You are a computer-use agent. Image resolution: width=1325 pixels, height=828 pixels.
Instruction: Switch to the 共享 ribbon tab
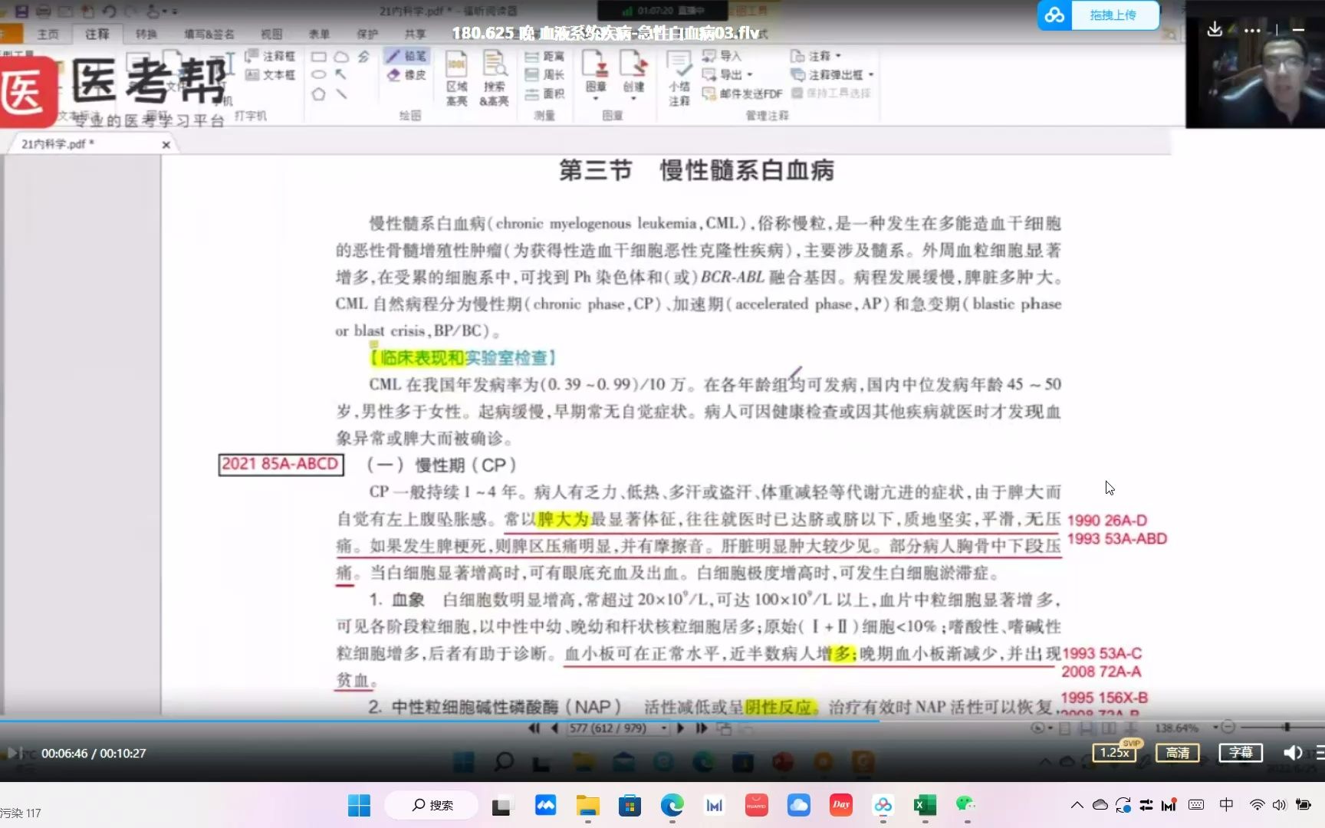[416, 34]
